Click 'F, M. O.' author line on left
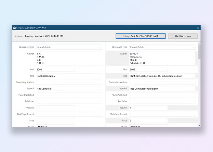This screenshot has height=152, width=213. [40, 57]
